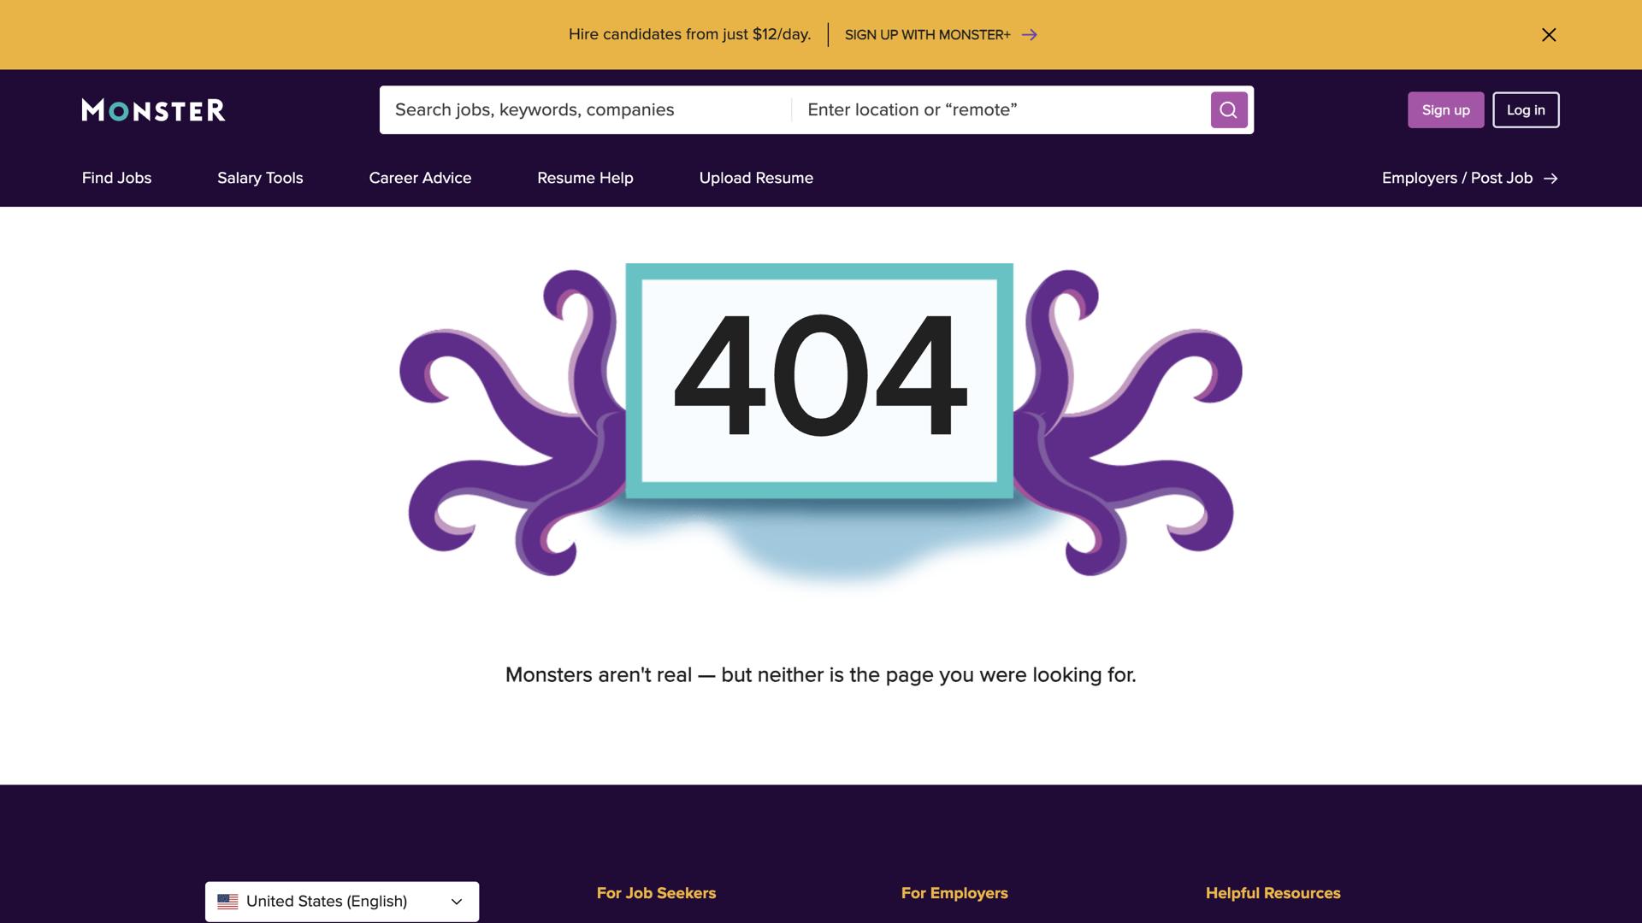The image size is (1642, 923).
Task: Click the Monster logo
Action: coord(153,109)
